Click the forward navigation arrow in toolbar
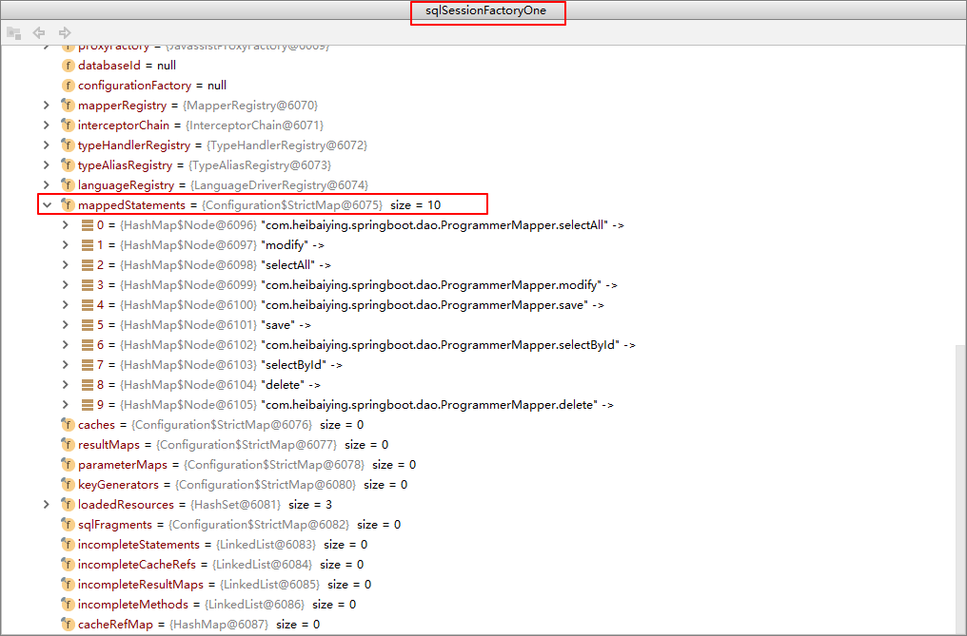This screenshot has height=636, width=967. (65, 32)
